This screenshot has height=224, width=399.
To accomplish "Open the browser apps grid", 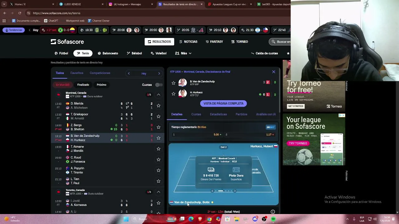I will [4, 21].
